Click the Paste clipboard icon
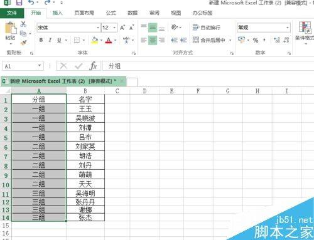The width and height of the screenshot is (314, 240). 11,28
